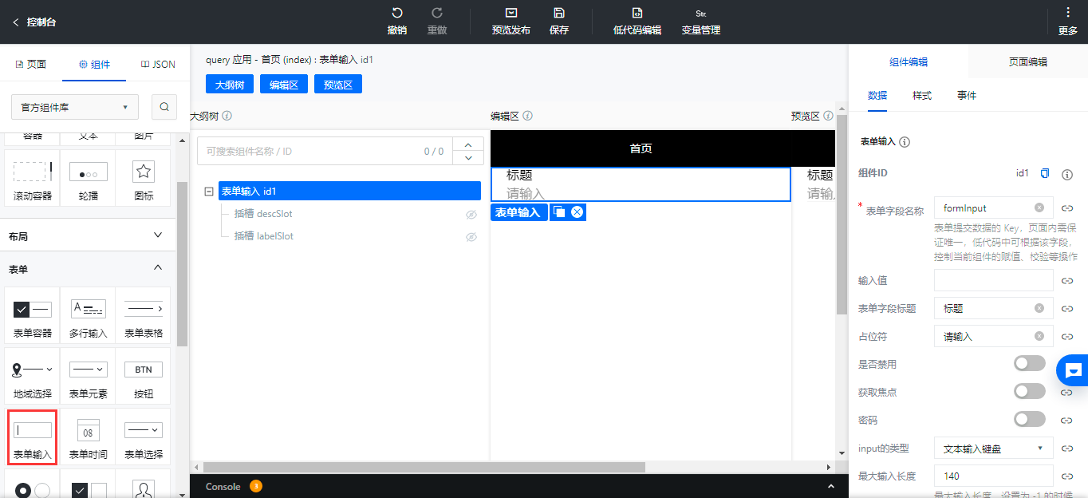Image resolution: width=1088 pixels, height=498 pixels.
Task: Open the chat support bubble
Action: coord(1073,370)
